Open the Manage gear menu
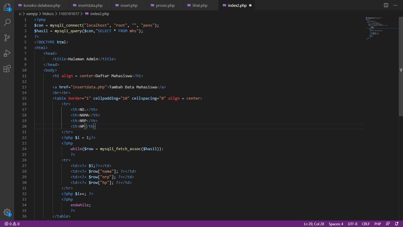This screenshot has width=403, height=227. (7, 212)
